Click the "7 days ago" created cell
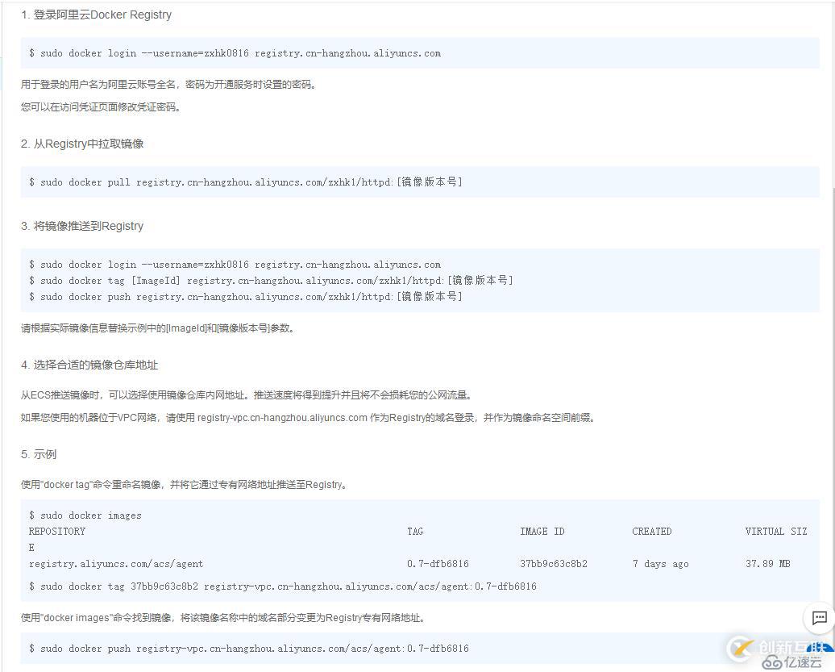 click(x=660, y=564)
